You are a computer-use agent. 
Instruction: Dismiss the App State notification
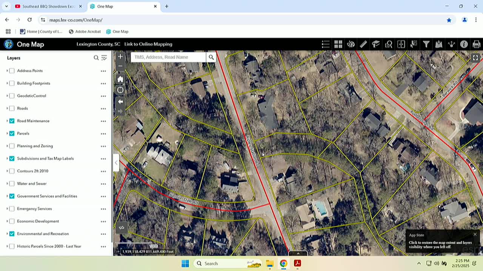click(475, 234)
